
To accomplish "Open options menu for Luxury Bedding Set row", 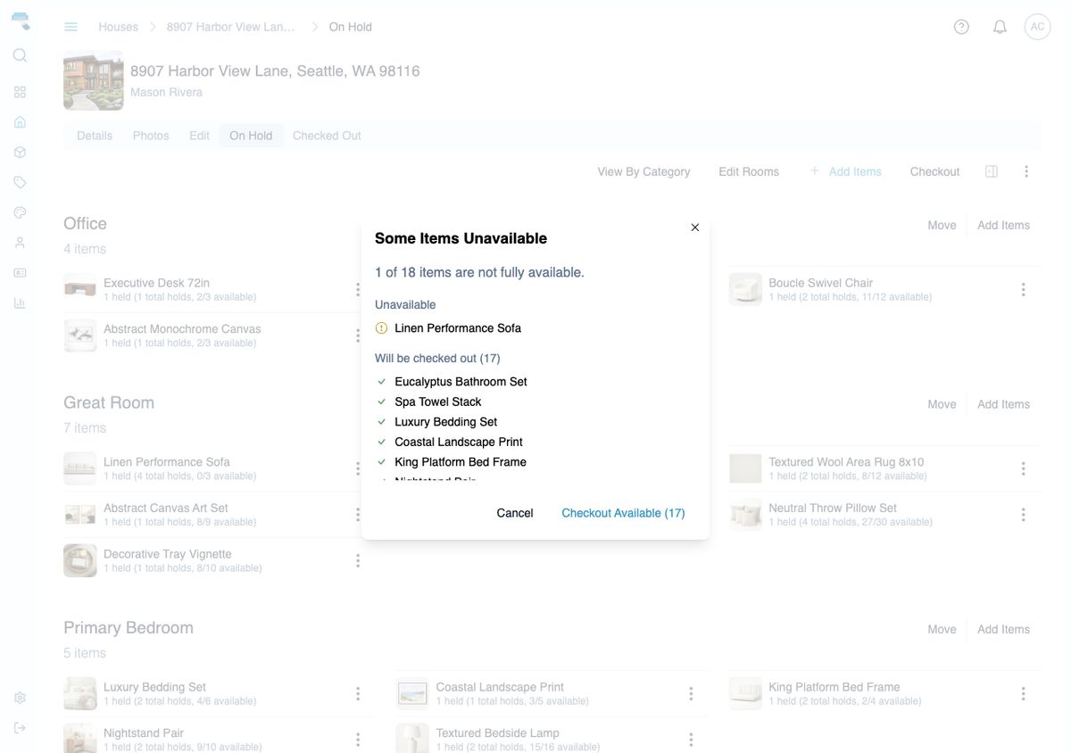I will [357, 693].
